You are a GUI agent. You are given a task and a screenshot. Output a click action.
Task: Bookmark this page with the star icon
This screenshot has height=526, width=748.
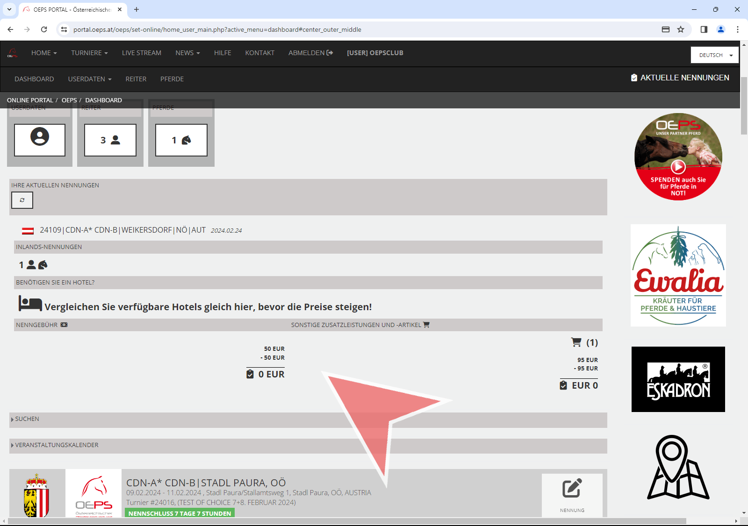(681, 29)
